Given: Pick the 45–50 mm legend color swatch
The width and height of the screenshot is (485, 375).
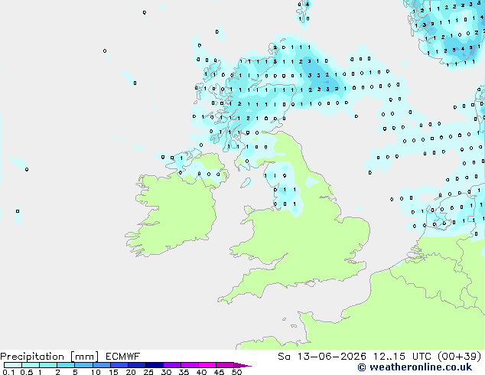Looking at the screenshot, I should tap(225, 365).
